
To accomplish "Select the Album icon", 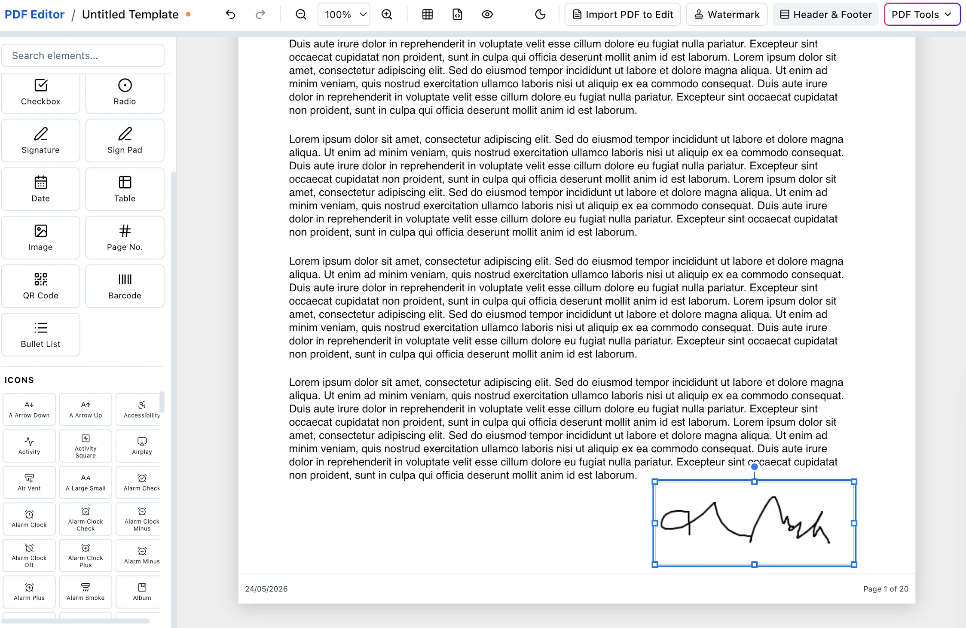I will [138, 592].
